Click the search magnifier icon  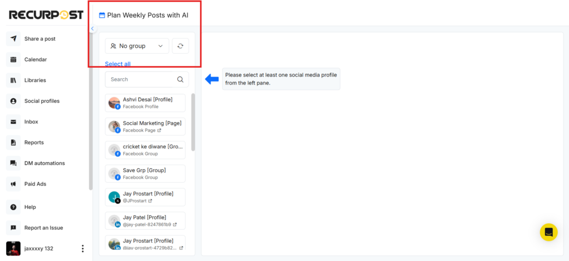click(x=181, y=79)
